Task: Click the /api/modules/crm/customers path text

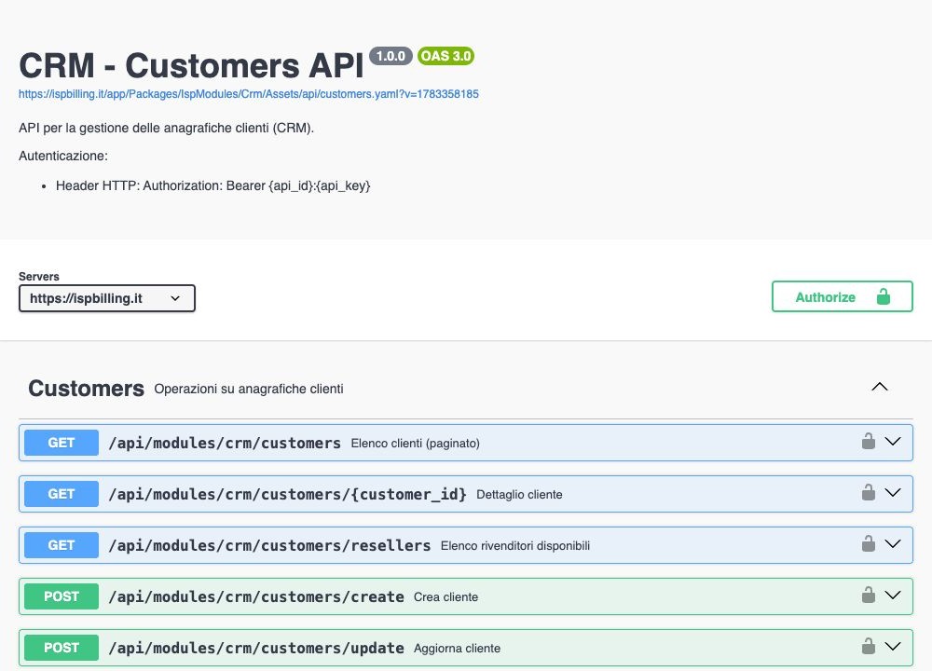Action: [x=225, y=444]
